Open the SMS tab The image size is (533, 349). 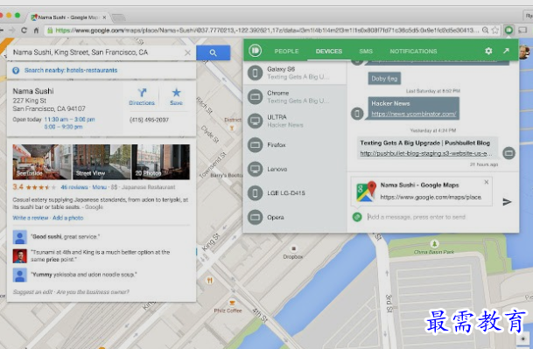tap(366, 52)
